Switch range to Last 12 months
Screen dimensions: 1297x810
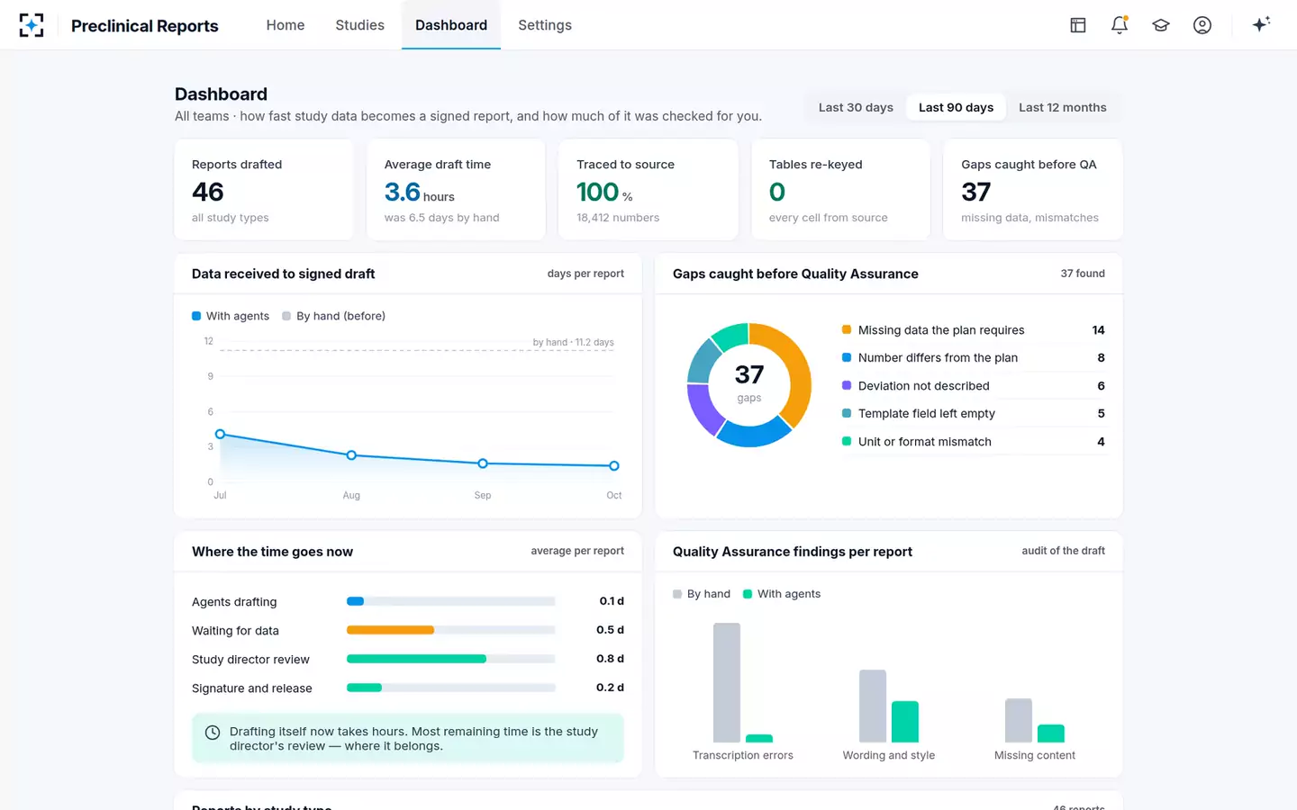click(1063, 107)
